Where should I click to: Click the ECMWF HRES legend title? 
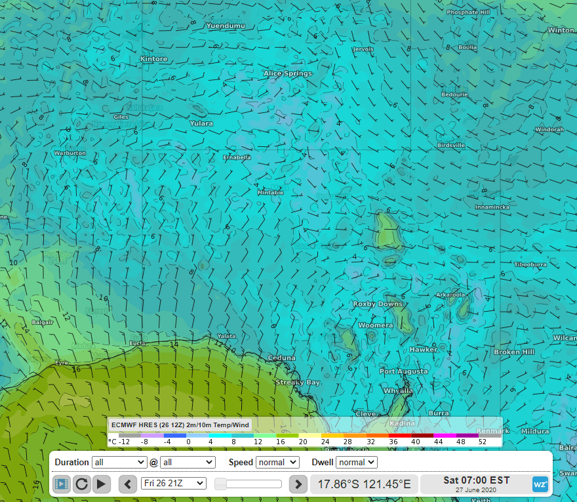[180, 425]
